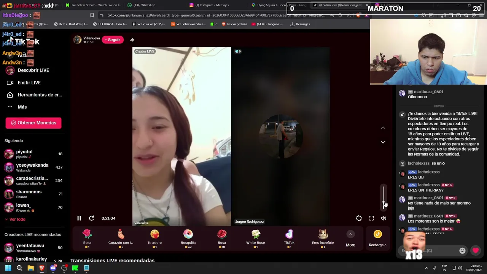Open sharonnnns live channel

pyautogui.click(x=33, y=194)
